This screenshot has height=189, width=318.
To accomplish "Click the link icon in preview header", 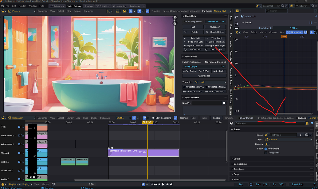I will click(147, 11).
